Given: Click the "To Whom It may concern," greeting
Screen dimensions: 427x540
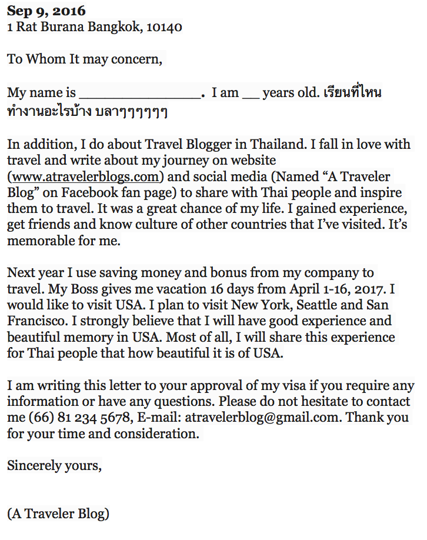Looking at the screenshot, I should point(84,59).
